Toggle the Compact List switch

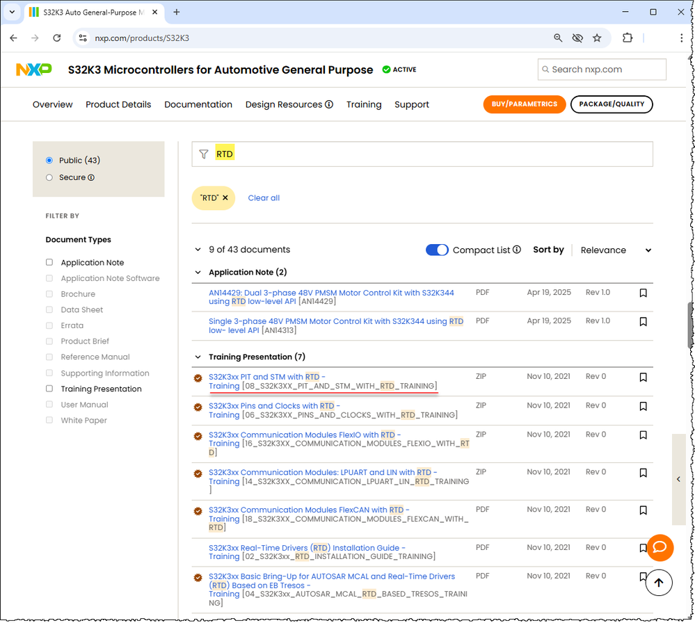(x=437, y=250)
